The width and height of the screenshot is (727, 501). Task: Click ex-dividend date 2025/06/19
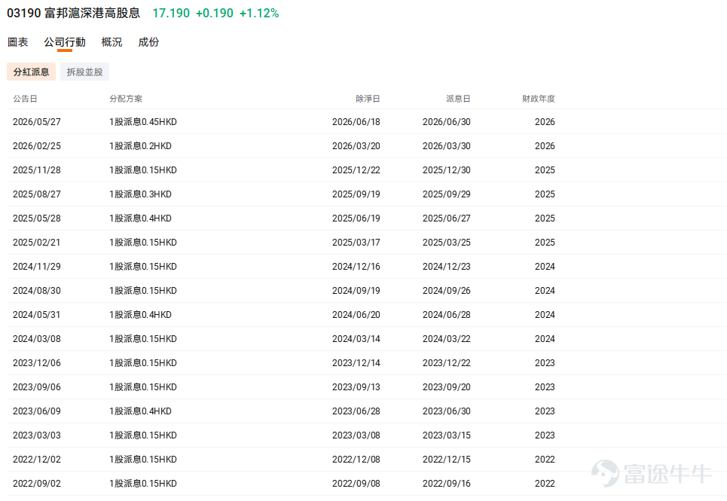tap(356, 218)
